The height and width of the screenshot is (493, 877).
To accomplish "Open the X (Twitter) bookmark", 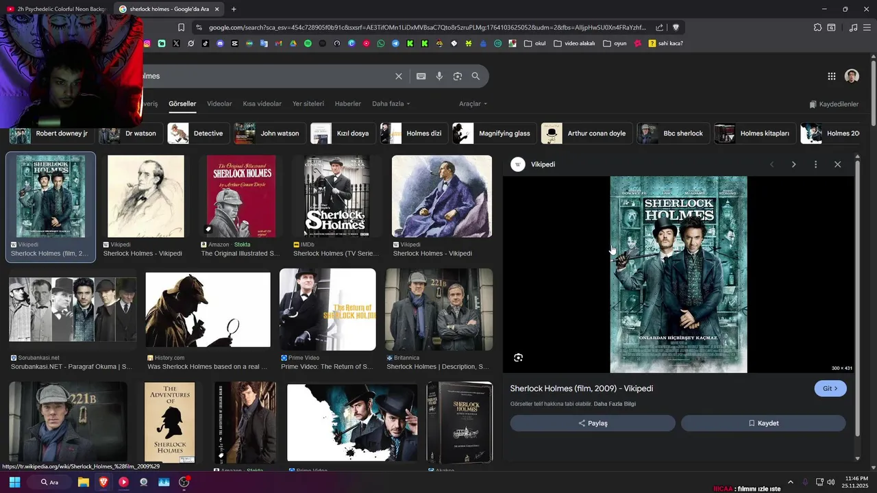I will pyautogui.click(x=176, y=43).
